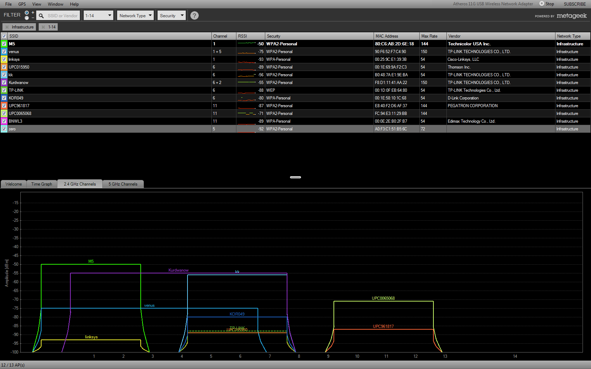Sort by the RSSI column header
The image size is (591, 369).
[x=250, y=36]
